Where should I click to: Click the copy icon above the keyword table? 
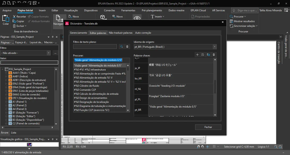click(208, 55)
